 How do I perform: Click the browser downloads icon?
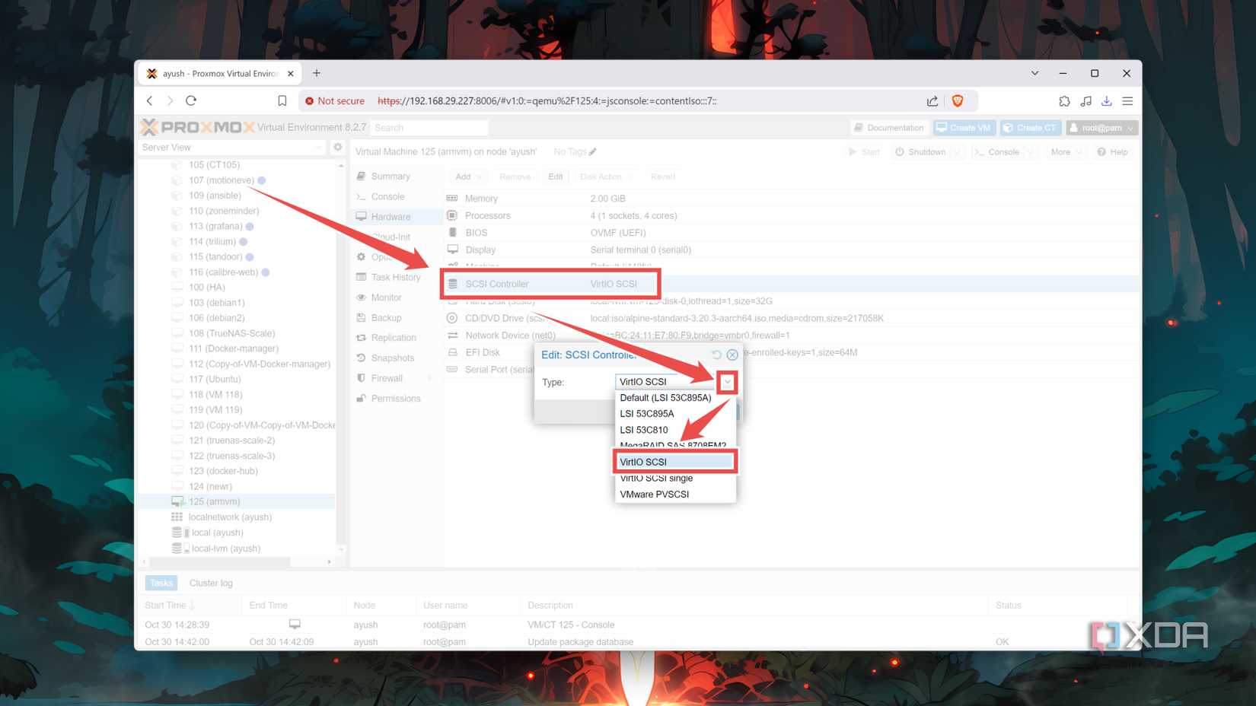(1106, 100)
